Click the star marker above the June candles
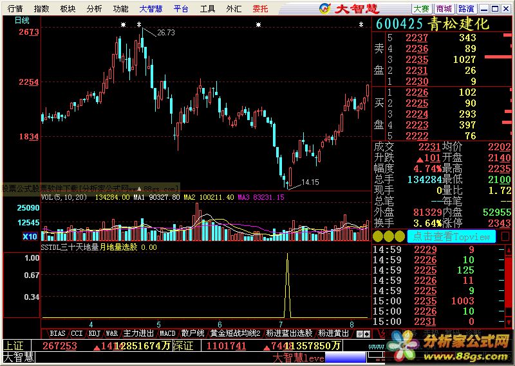515x366 pixels. point(259,24)
